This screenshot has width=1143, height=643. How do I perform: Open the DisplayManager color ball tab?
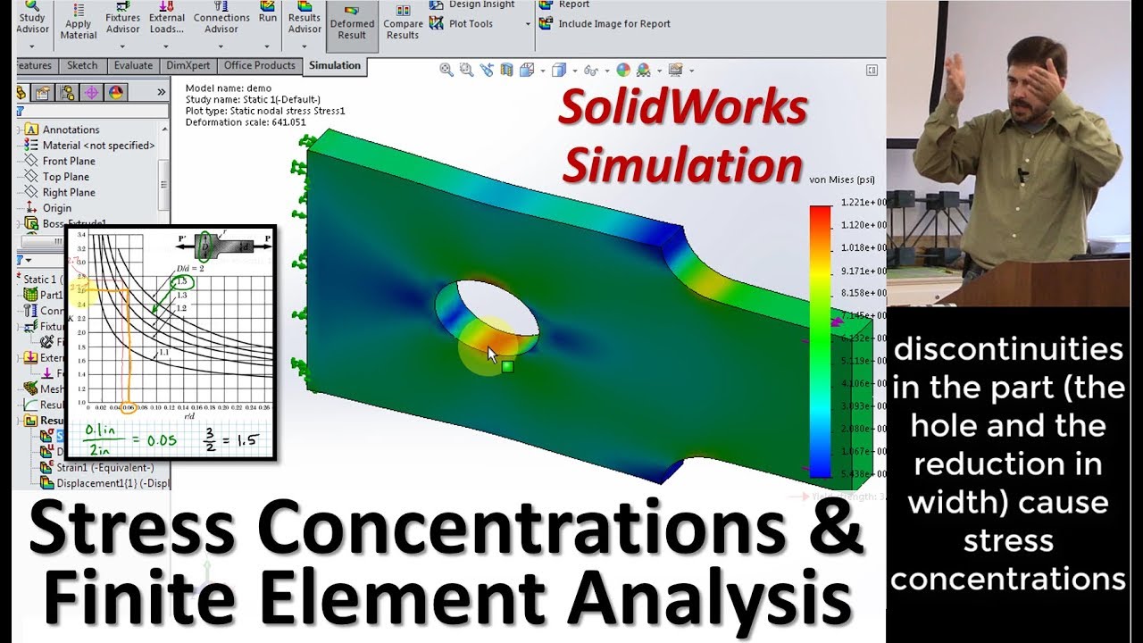115,92
